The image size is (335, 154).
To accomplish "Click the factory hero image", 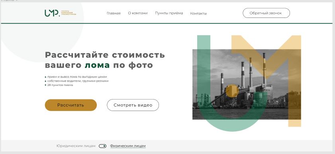I will pos(247,84).
